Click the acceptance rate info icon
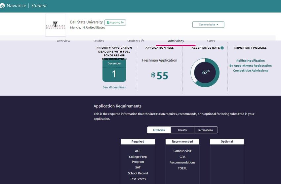Screen dimensions: 281x184 pyautogui.click(x=222, y=48)
